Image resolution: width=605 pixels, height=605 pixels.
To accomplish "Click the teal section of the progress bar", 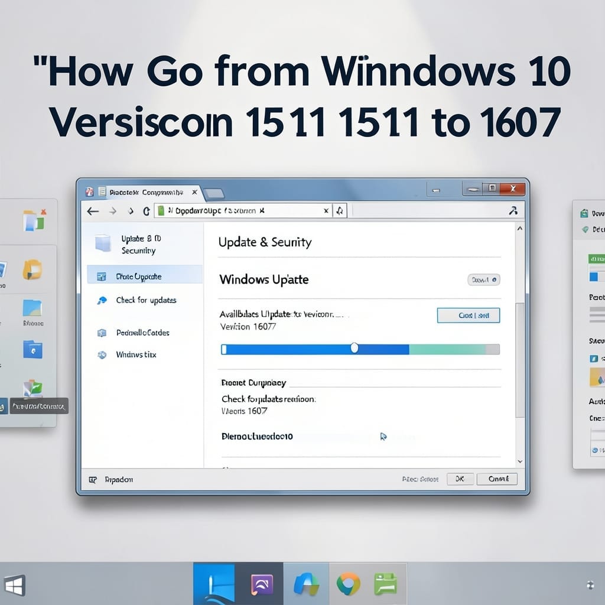I will coord(447,349).
